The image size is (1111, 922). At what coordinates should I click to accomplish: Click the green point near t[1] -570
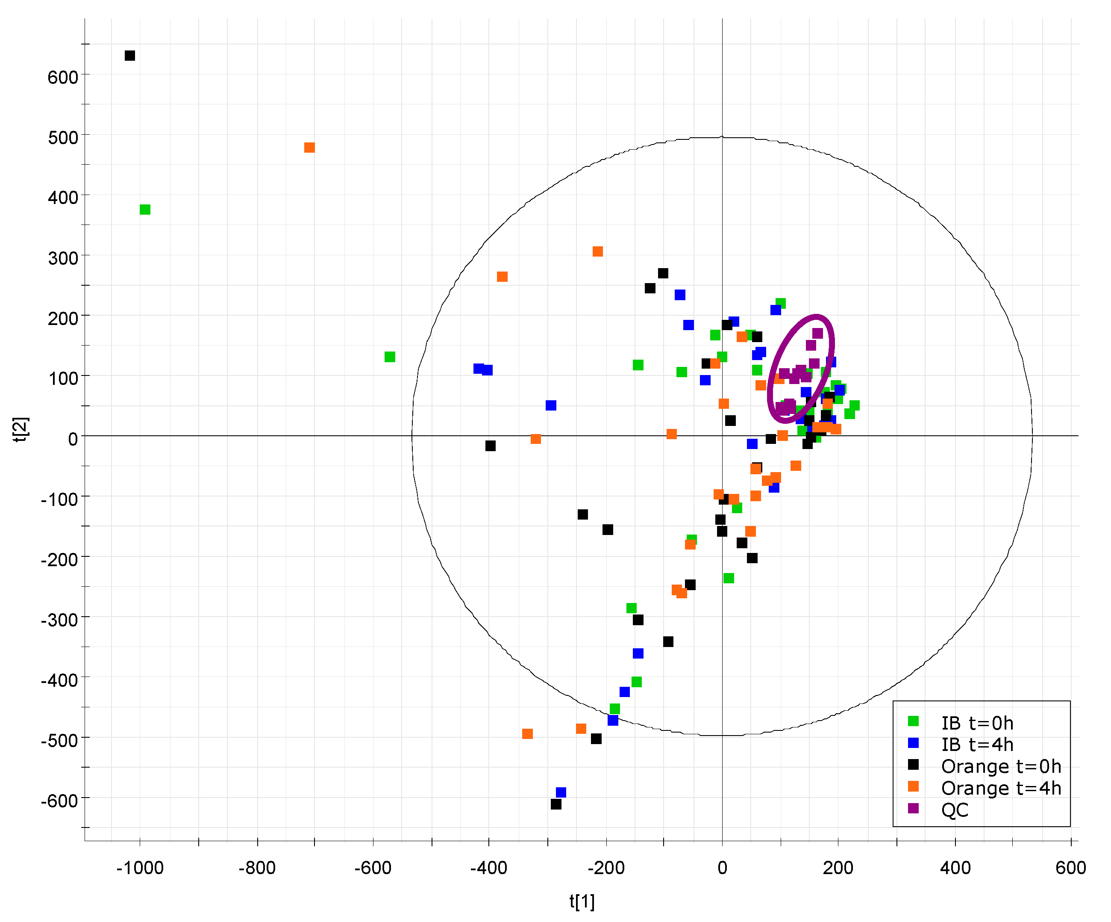coord(390,357)
